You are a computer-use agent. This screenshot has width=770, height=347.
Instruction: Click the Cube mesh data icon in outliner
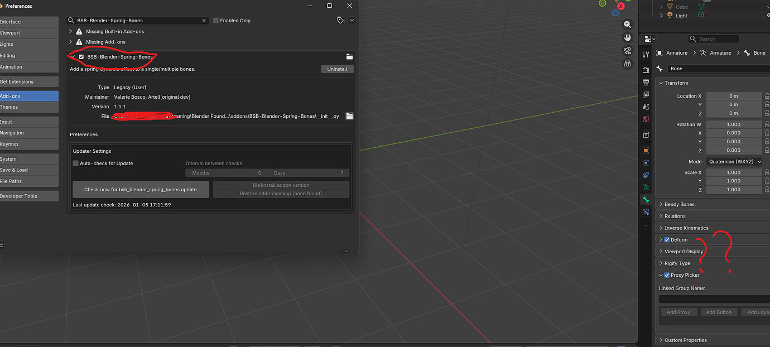[x=702, y=7]
